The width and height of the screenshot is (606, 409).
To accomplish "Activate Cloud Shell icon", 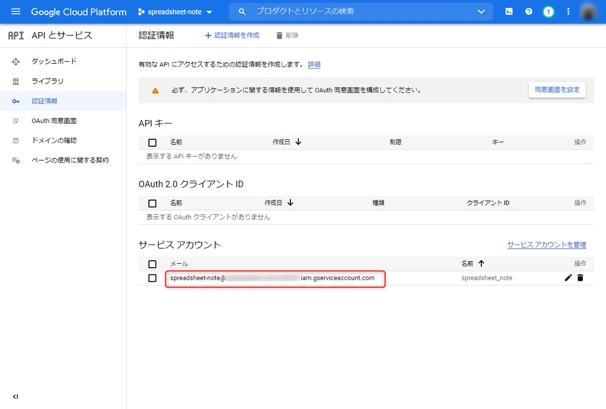I will [x=509, y=12].
